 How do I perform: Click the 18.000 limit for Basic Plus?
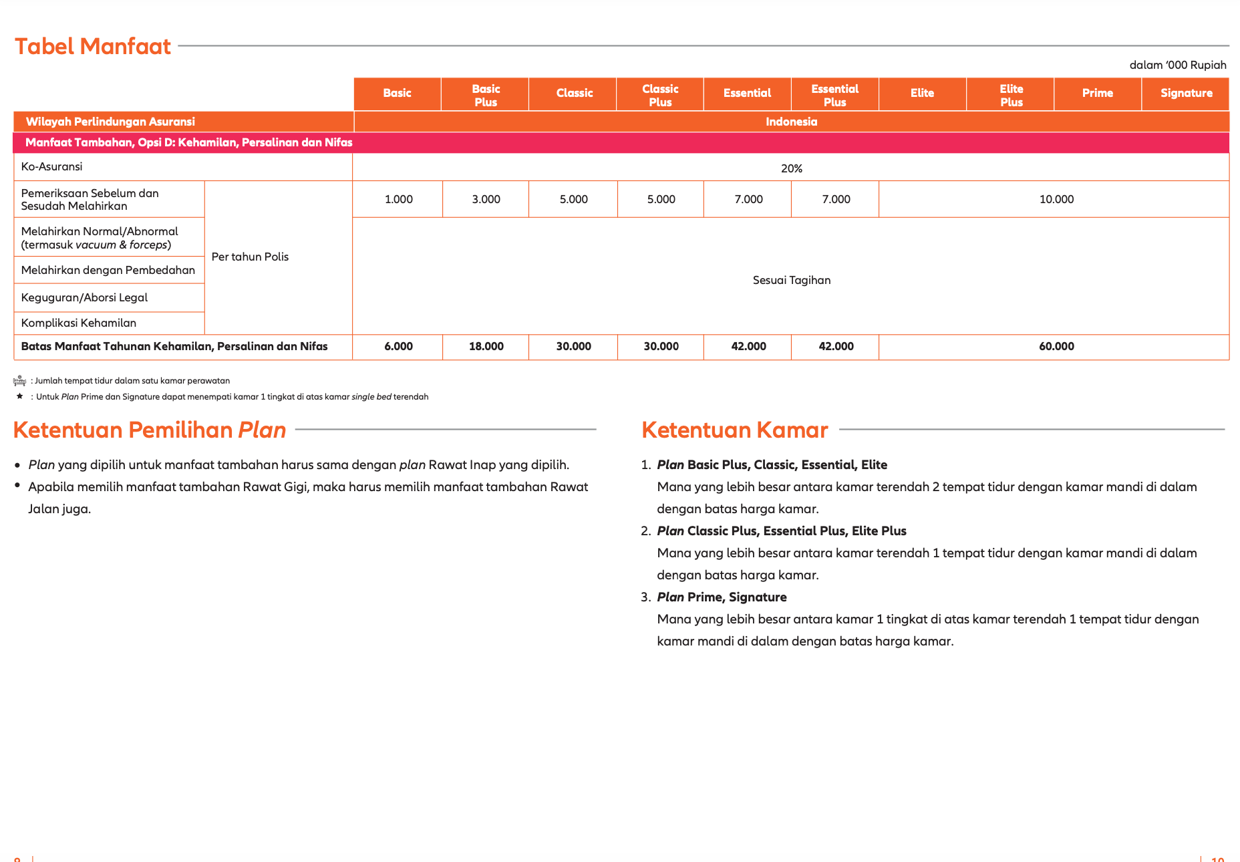486,346
